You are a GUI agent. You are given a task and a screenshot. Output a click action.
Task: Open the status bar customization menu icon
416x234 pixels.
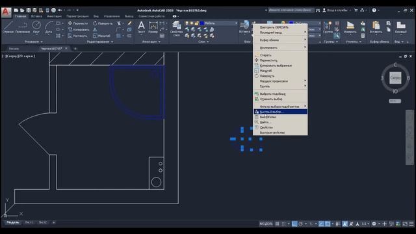tap(411, 224)
